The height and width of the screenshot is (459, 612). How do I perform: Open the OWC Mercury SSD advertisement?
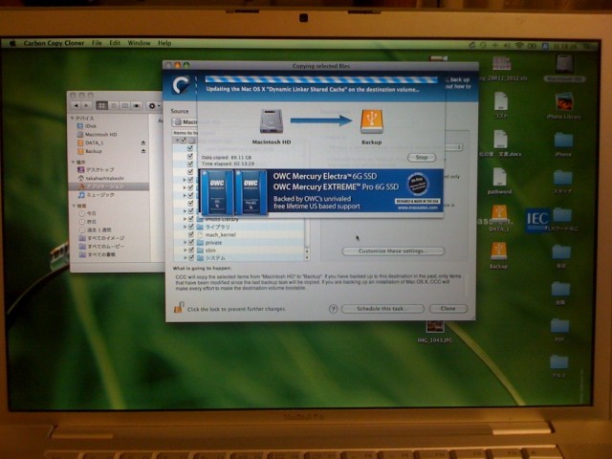pos(321,191)
